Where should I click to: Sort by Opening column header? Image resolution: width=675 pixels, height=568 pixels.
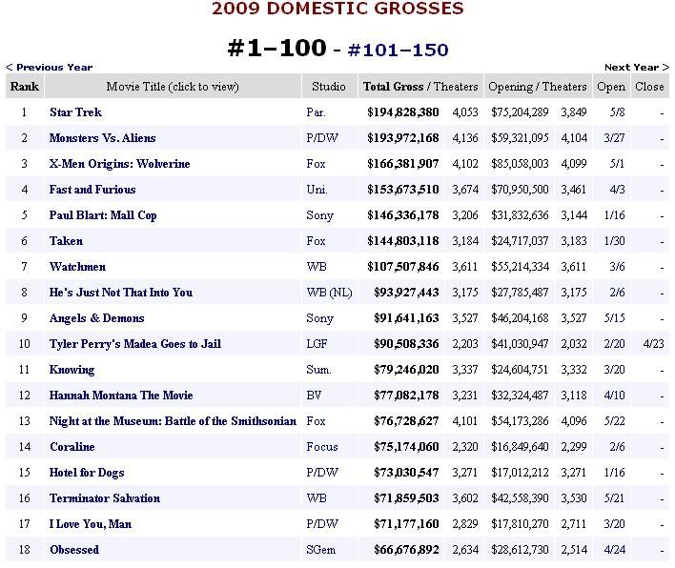(510, 87)
